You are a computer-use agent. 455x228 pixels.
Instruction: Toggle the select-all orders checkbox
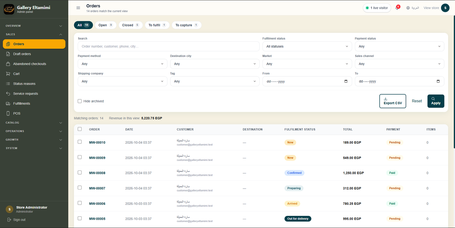pyautogui.click(x=80, y=129)
